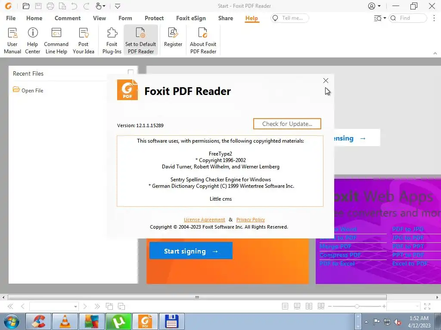
Task: Click the zoom in plus icon
Action: pos(384,306)
